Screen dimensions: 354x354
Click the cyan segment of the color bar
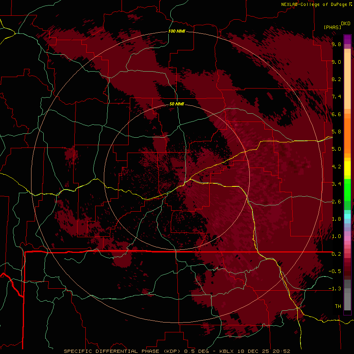(347, 216)
